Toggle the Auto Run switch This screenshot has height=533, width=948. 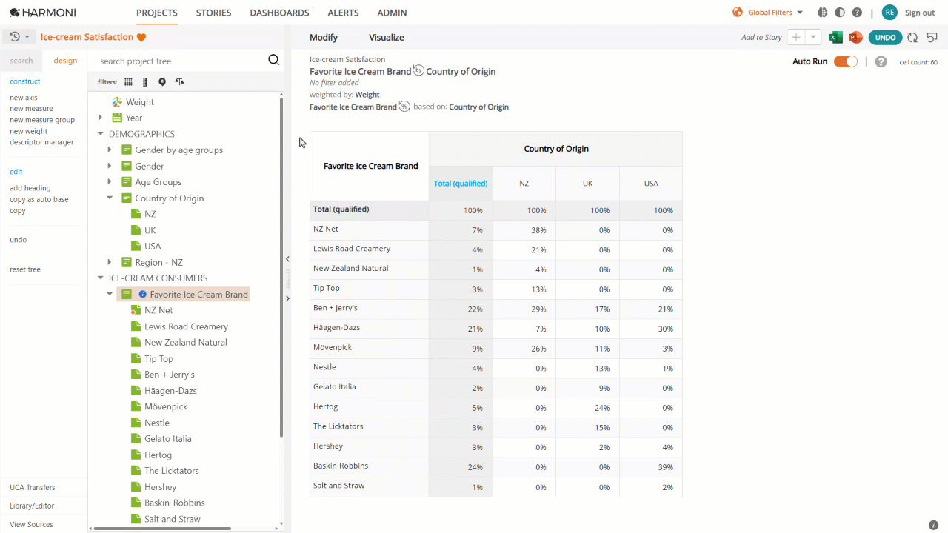coord(846,61)
